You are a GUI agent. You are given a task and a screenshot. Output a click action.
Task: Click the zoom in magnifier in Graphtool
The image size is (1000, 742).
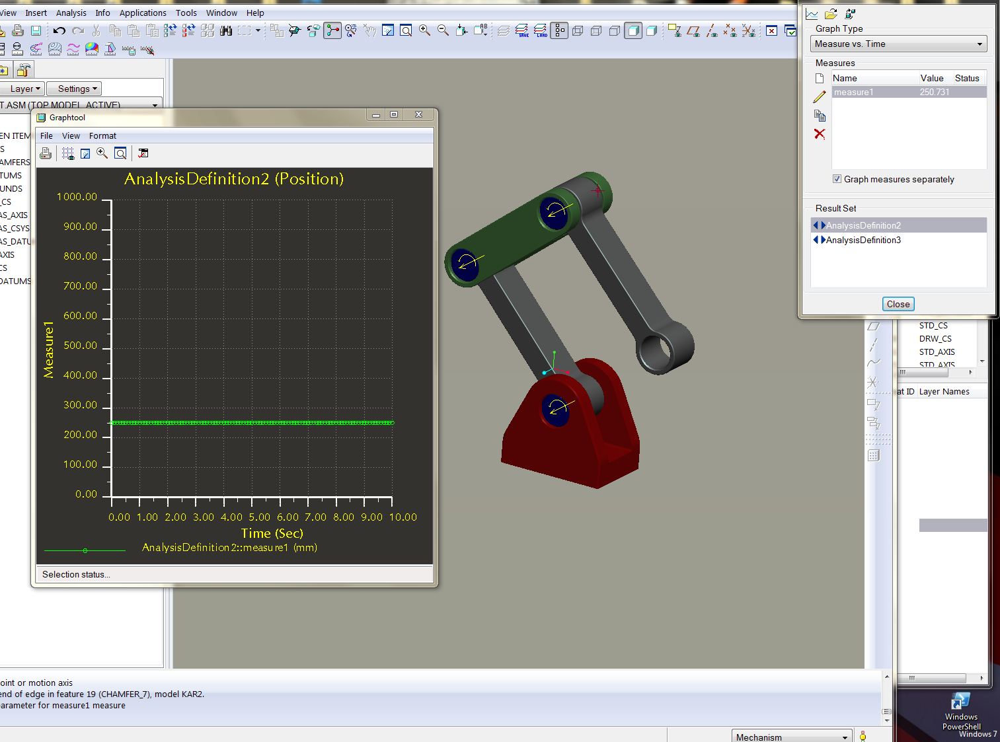pos(102,153)
